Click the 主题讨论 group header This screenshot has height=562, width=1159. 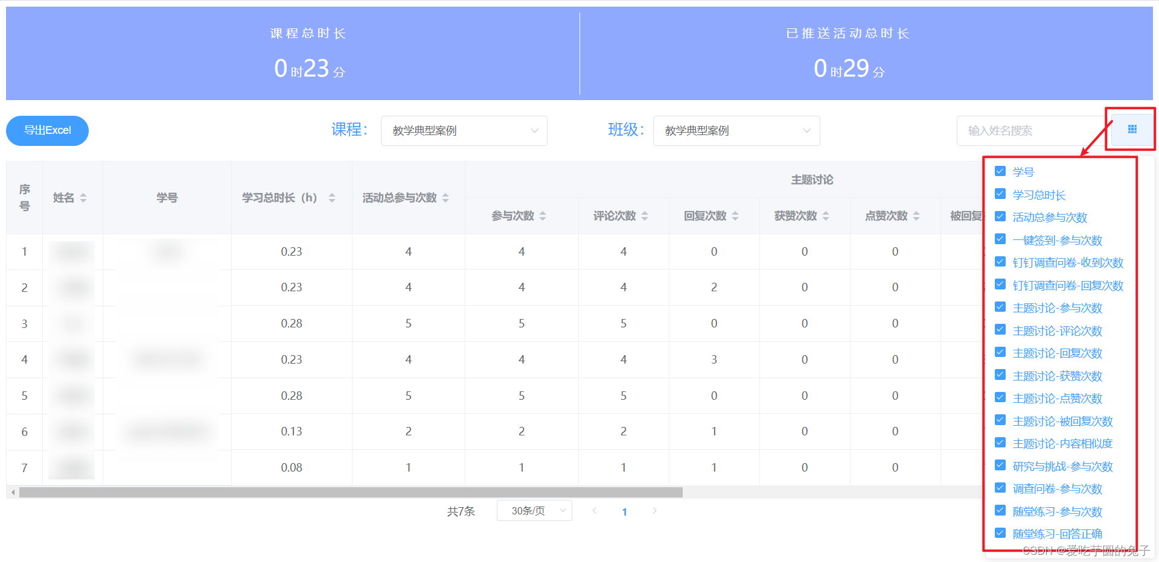[812, 180]
